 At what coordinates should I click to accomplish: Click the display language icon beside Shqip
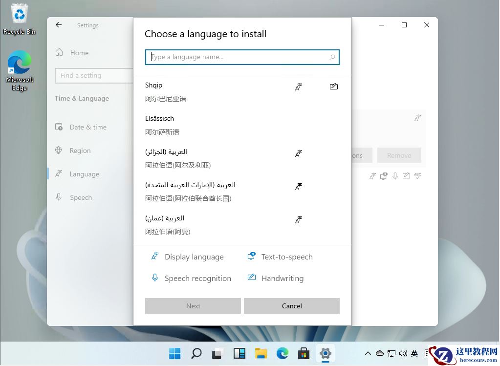tap(298, 86)
